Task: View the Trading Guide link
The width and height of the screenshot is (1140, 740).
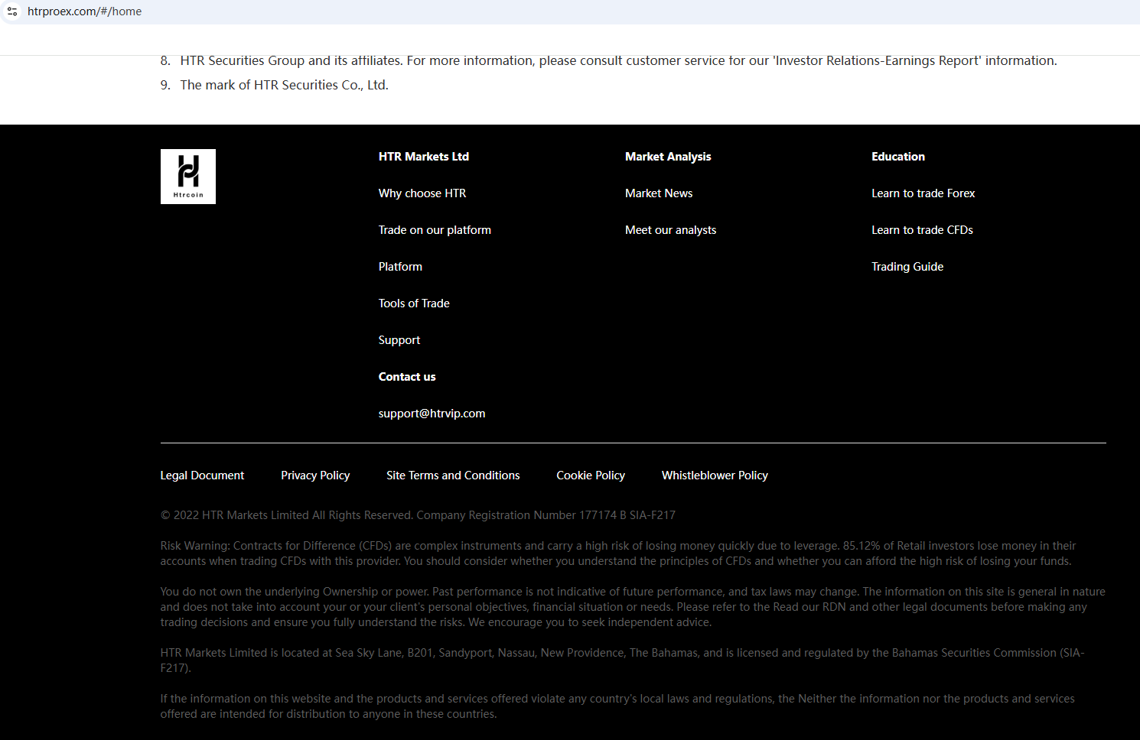Action: pos(907,267)
